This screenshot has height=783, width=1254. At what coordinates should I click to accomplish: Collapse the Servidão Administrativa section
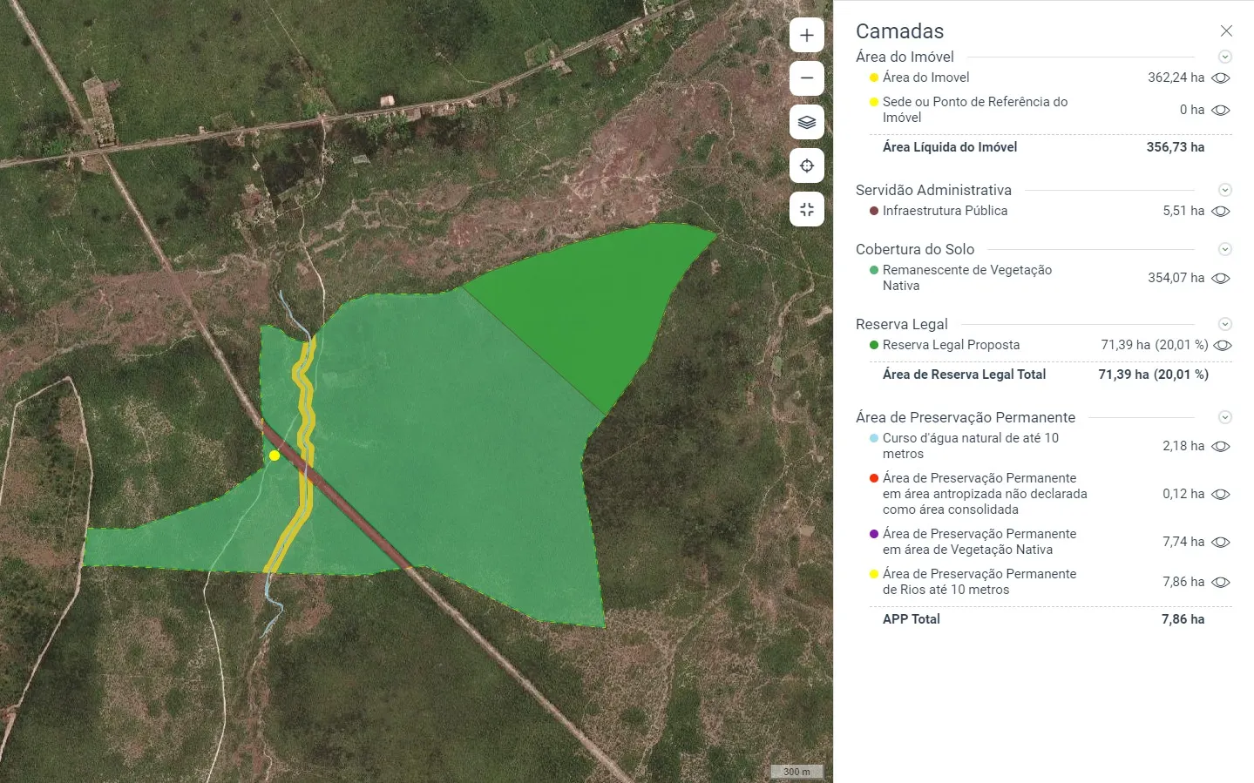pyautogui.click(x=1224, y=190)
